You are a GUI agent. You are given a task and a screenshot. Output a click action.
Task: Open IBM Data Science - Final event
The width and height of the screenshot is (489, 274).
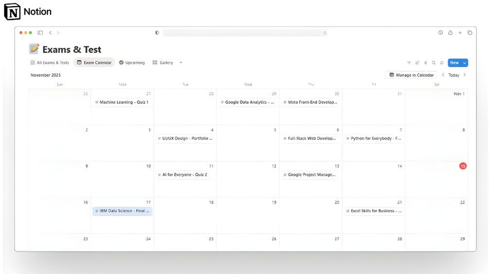[122, 211]
